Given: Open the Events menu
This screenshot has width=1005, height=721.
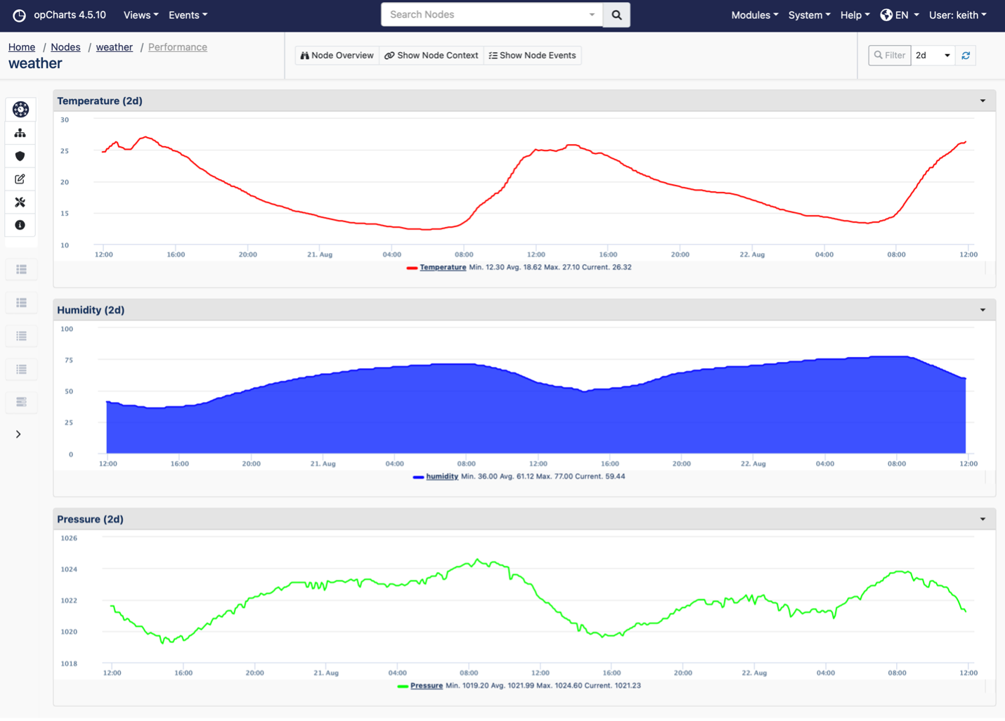Looking at the screenshot, I should coord(188,15).
